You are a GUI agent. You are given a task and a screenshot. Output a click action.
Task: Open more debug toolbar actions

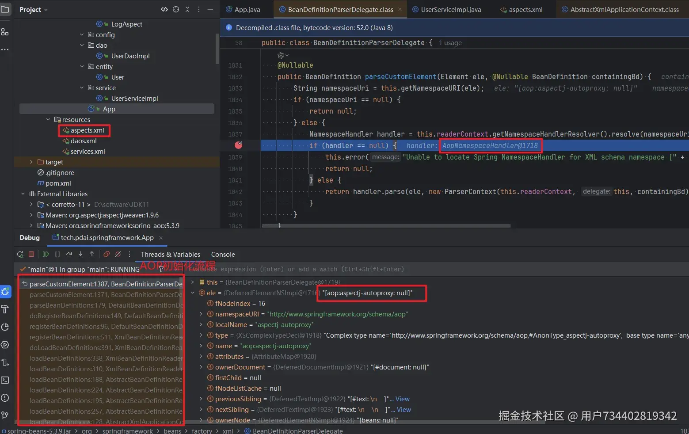coord(129,254)
